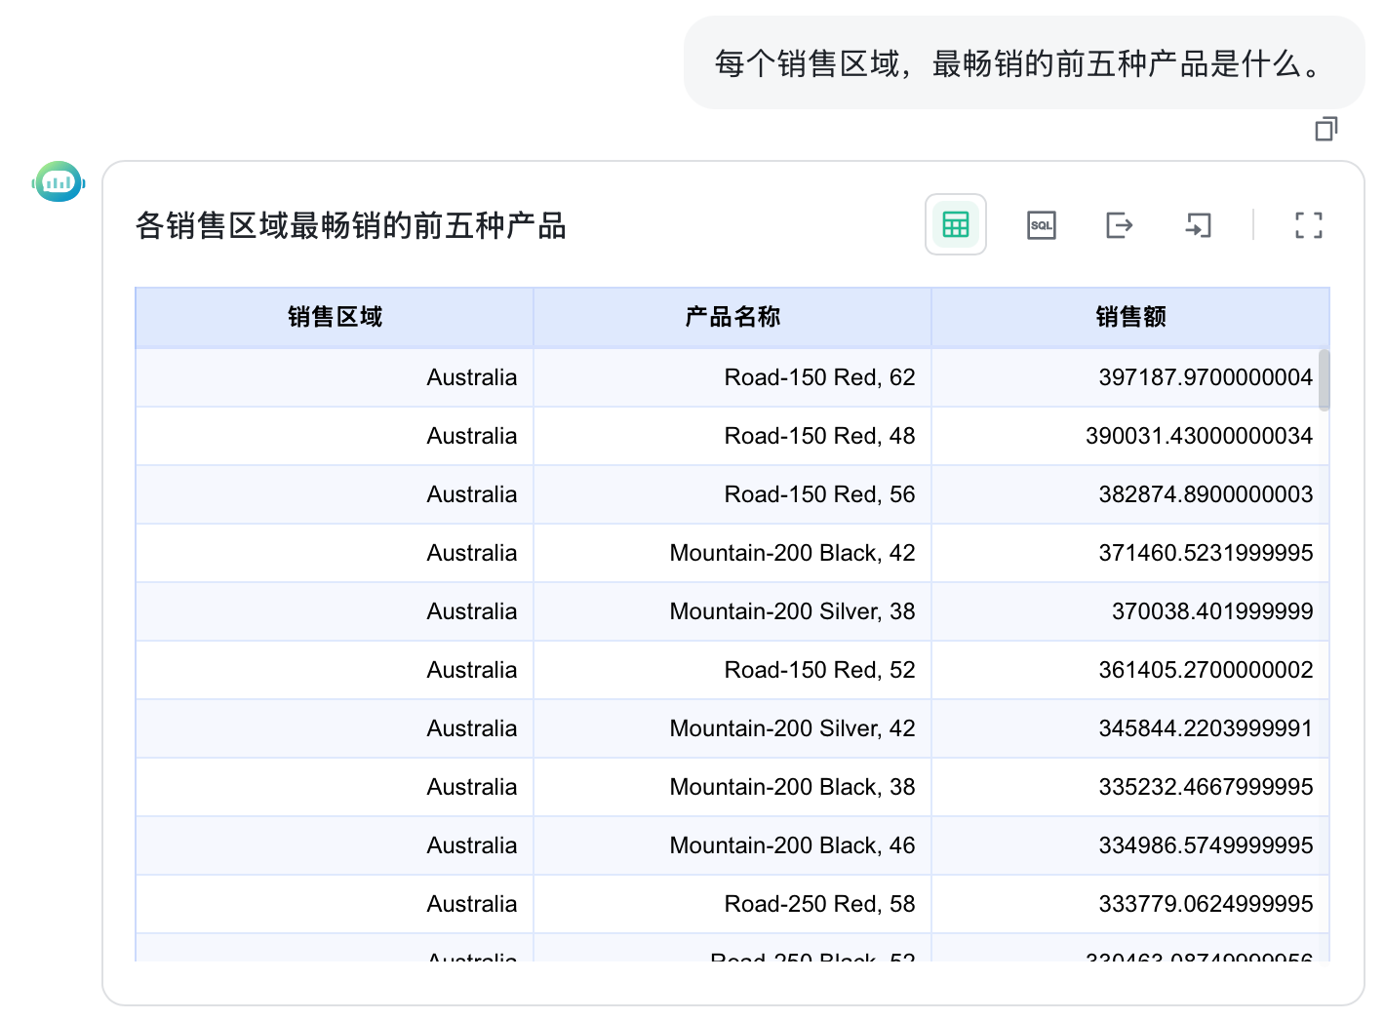Click sales value 397187.9700000004

coord(1206,377)
